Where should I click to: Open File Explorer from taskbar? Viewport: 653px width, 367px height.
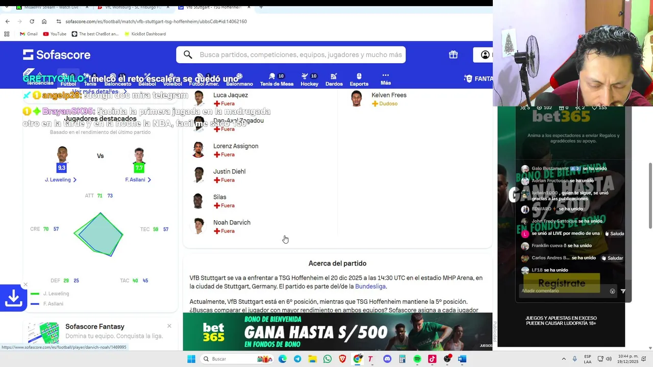(312, 359)
